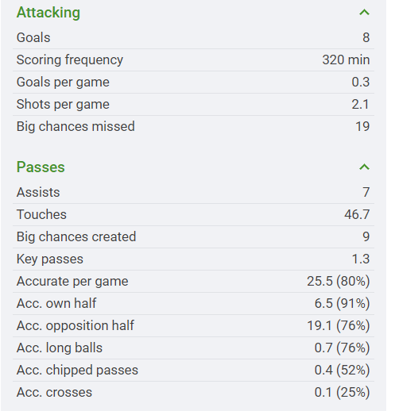This screenshot has height=411, width=395.
Task: Select the Acc. long balls row
Action: (193, 348)
